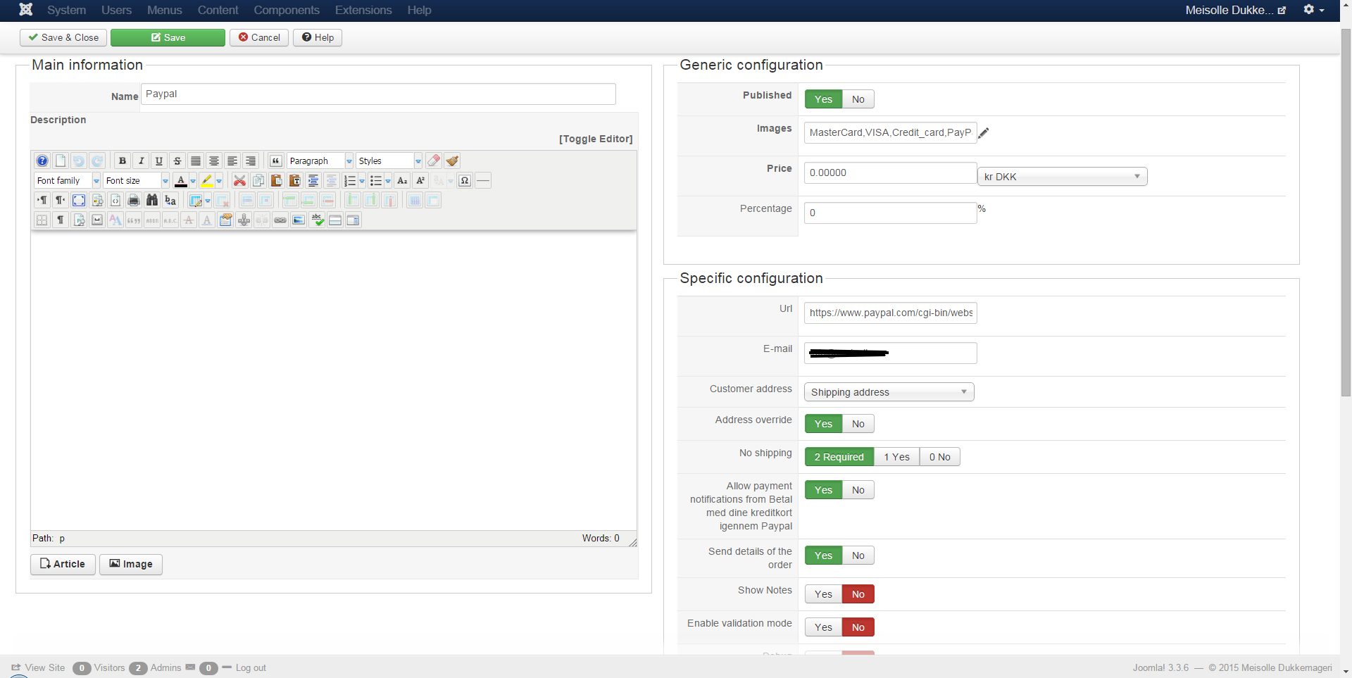Apply subscript formatting
The height and width of the screenshot is (678, 1352).
[x=402, y=180]
